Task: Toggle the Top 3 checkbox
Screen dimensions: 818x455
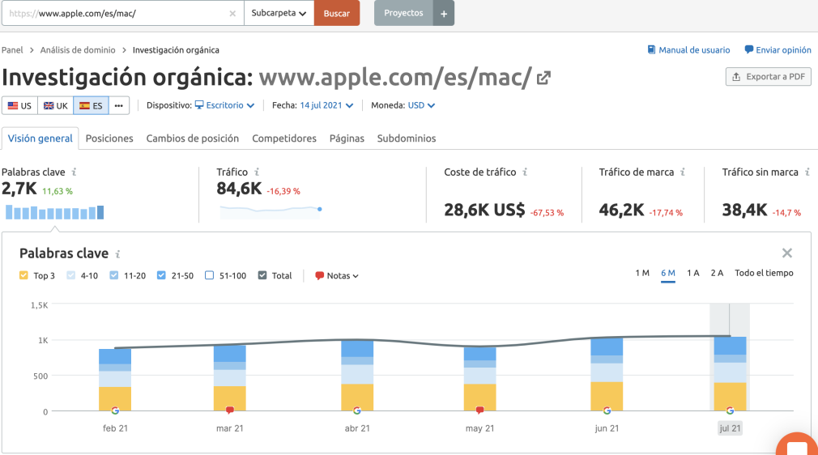Action: click(x=23, y=275)
